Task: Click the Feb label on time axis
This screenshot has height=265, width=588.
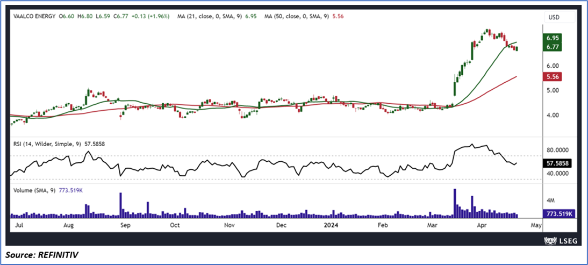Action: point(382,226)
